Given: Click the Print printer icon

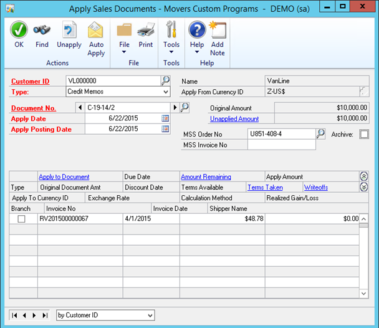Looking at the screenshot, I should click(x=146, y=30).
